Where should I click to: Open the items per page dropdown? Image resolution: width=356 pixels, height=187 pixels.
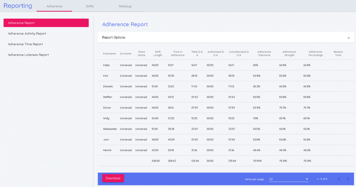(x=288, y=179)
